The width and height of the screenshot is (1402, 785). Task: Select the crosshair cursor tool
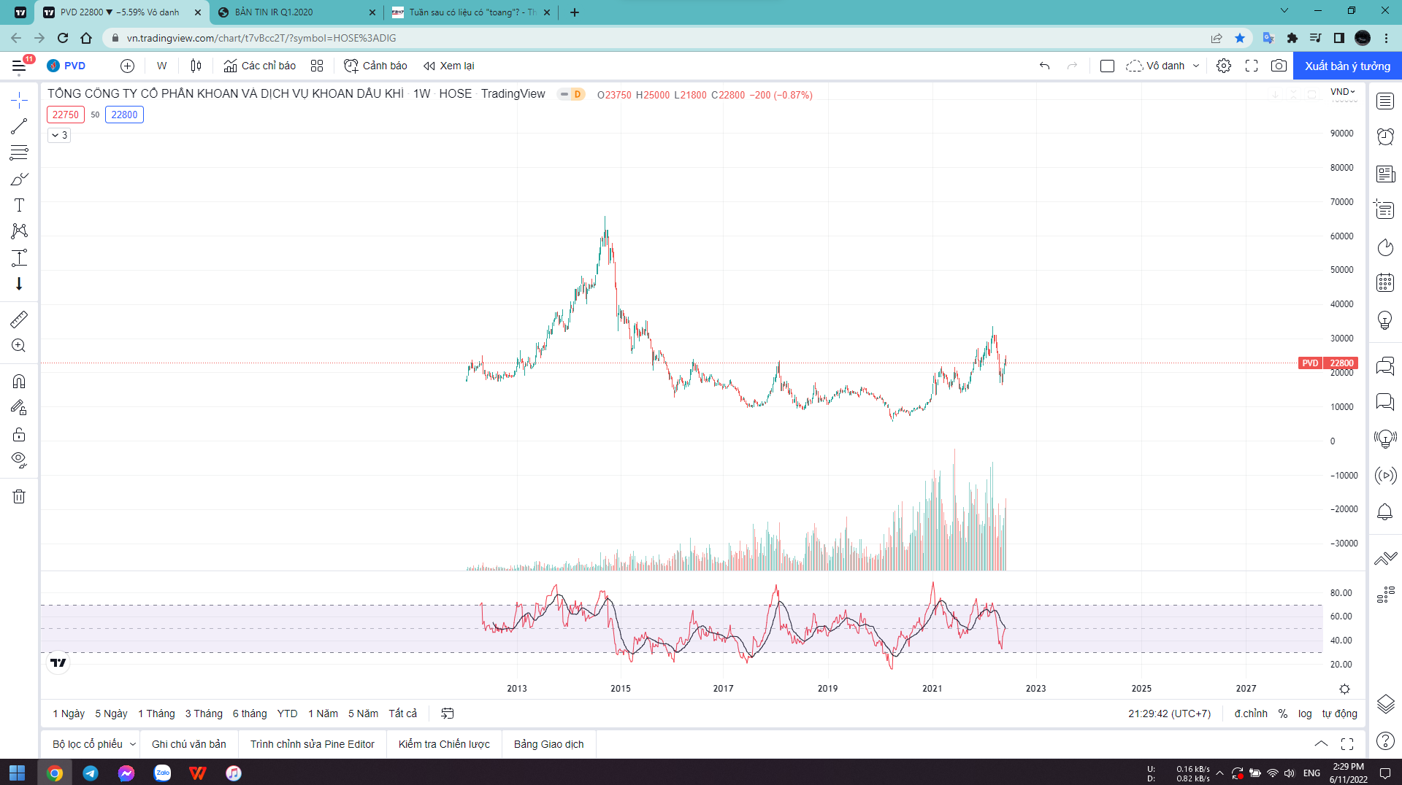point(19,100)
